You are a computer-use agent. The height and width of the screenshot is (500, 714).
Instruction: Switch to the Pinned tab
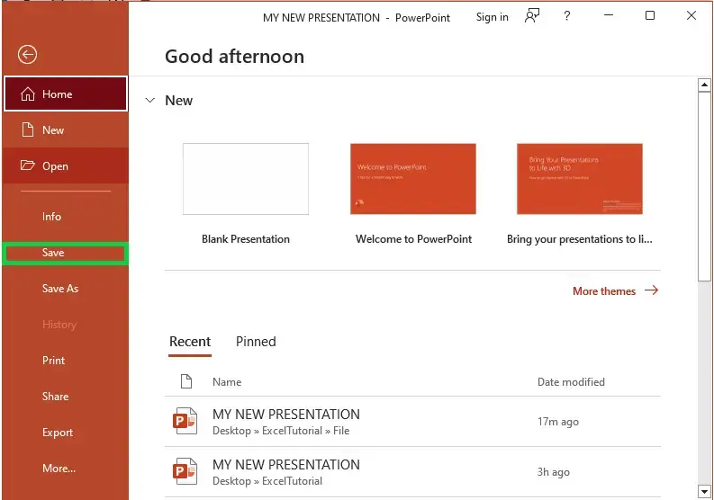(x=256, y=342)
